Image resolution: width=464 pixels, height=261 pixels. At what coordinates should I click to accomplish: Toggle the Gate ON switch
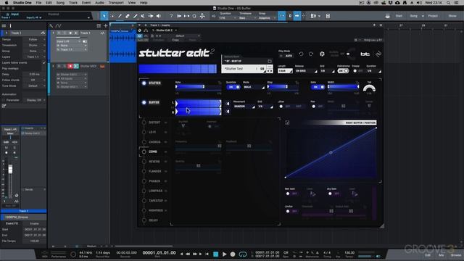318,87
